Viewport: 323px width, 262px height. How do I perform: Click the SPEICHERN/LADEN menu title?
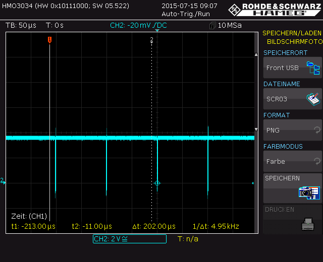[292, 33]
